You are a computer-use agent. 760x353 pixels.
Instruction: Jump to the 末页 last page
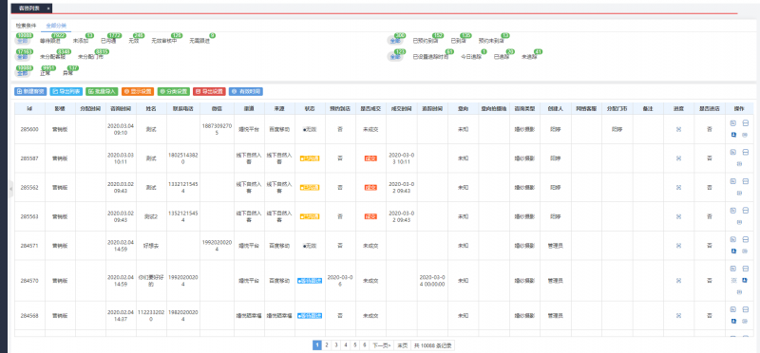pyautogui.click(x=402, y=345)
